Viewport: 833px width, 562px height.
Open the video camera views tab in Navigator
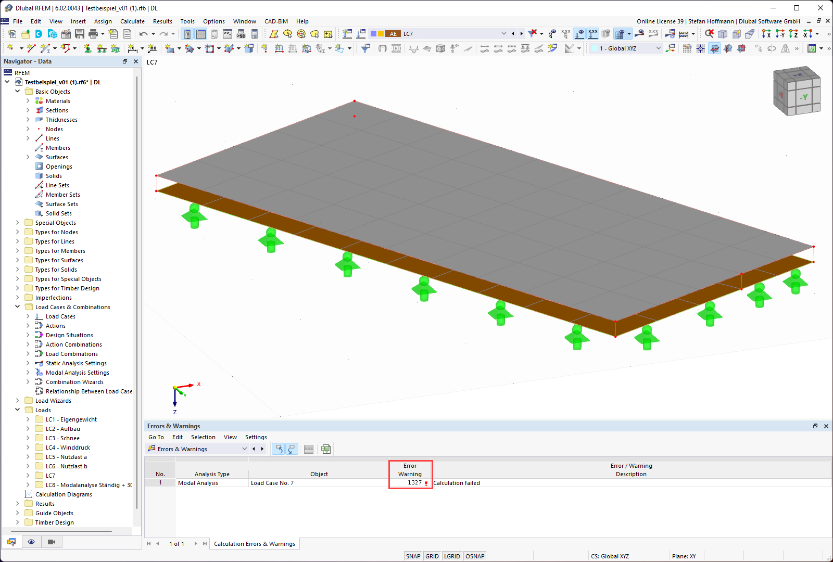pyautogui.click(x=51, y=542)
